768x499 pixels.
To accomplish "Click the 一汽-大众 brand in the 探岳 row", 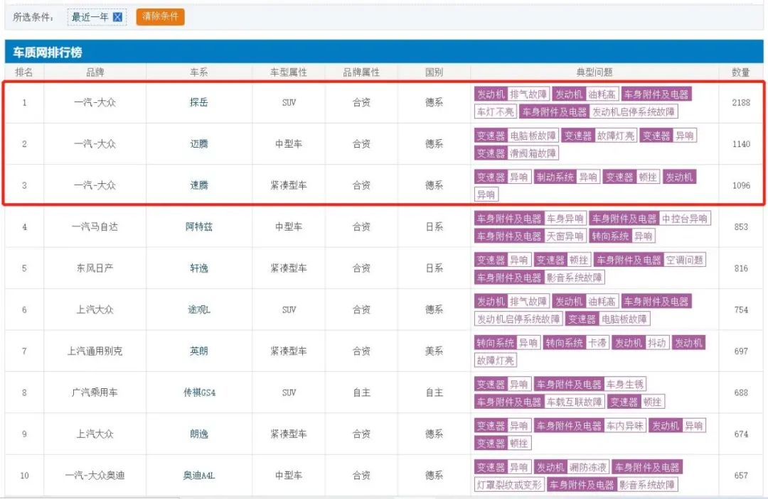I will [95, 102].
